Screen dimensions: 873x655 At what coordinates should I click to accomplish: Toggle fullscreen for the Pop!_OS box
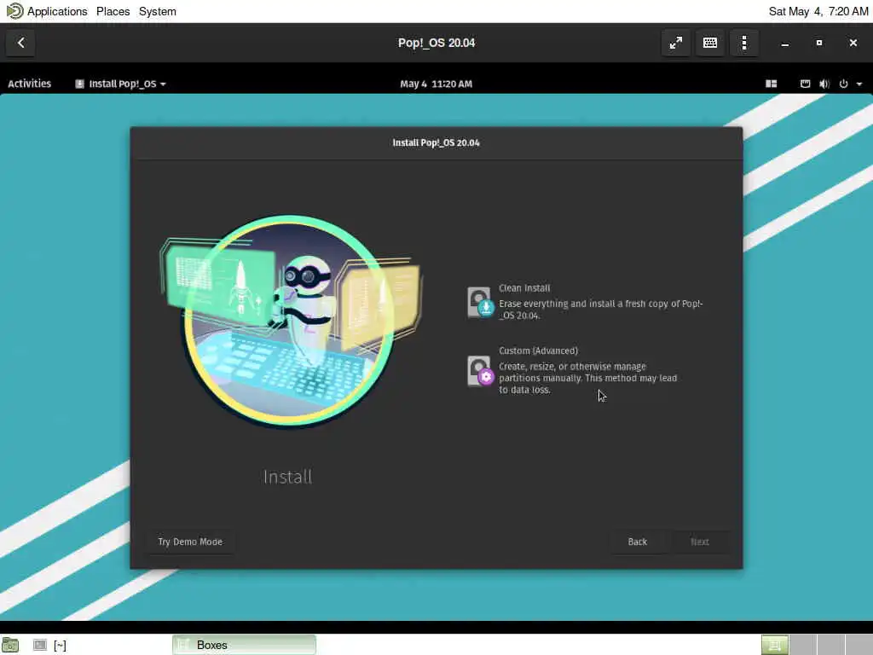coord(676,43)
